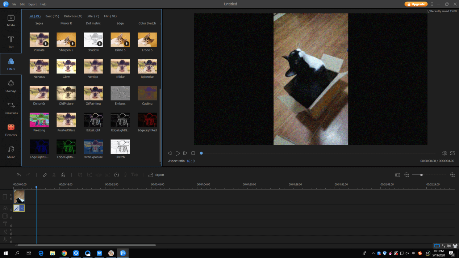The height and width of the screenshot is (258, 459).
Task: Open the Elements panel
Action: click(x=11, y=130)
